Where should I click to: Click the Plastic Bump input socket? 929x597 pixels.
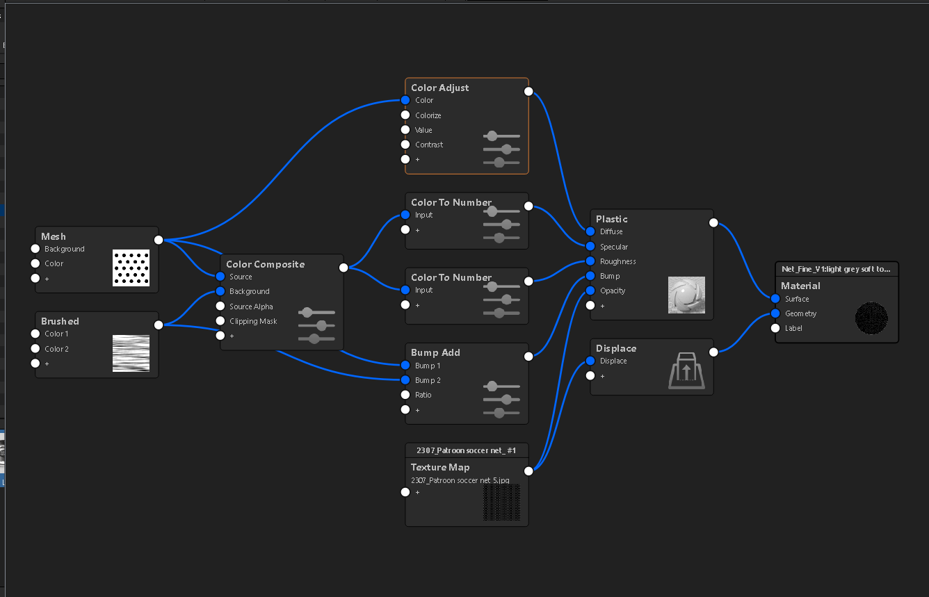point(590,276)
